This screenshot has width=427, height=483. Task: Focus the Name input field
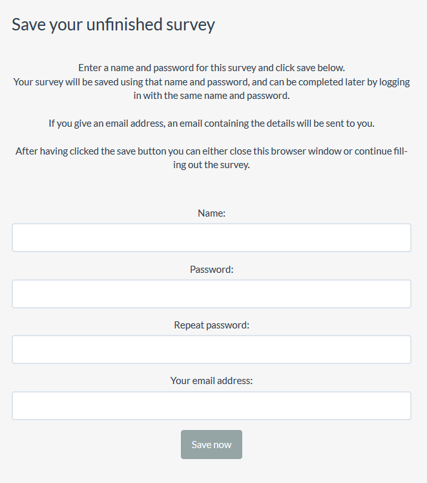[x=211, y=237]
